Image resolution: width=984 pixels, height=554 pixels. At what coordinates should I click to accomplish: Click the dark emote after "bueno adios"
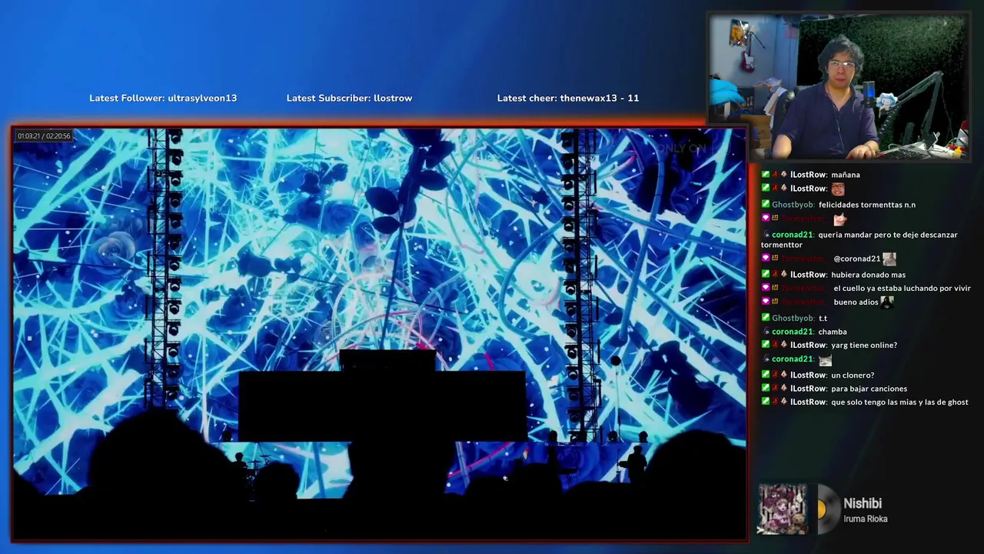coord(887,302)
